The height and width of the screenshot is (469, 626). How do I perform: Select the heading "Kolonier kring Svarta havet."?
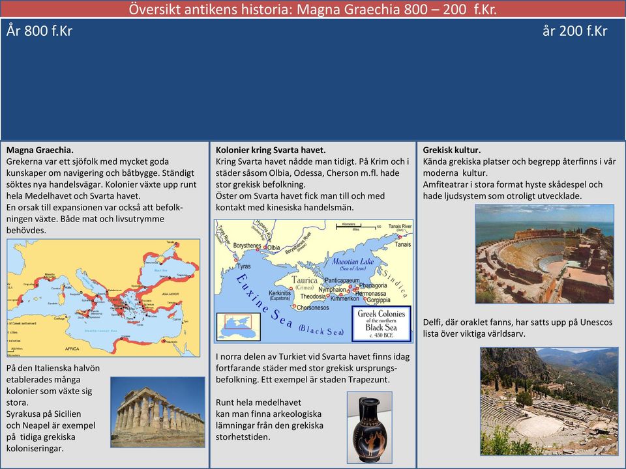click(x=271, y=150)
